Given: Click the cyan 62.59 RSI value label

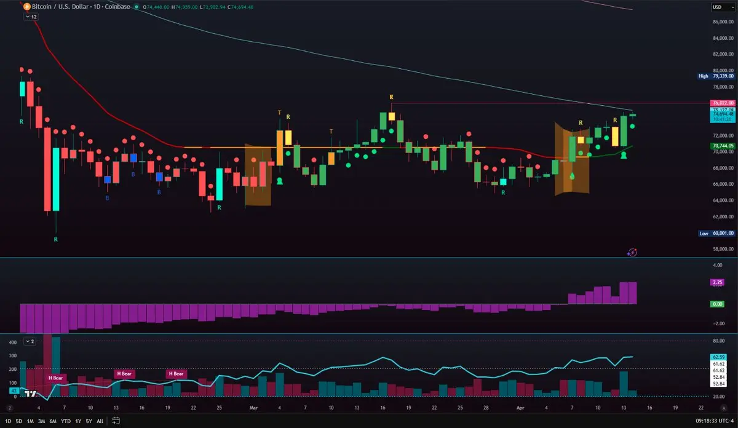Looking at the screenshot, I should 718,357.
